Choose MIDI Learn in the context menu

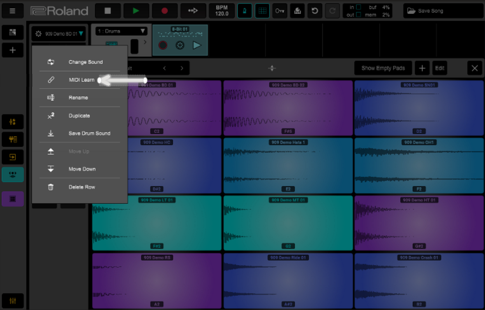point(80,80)
